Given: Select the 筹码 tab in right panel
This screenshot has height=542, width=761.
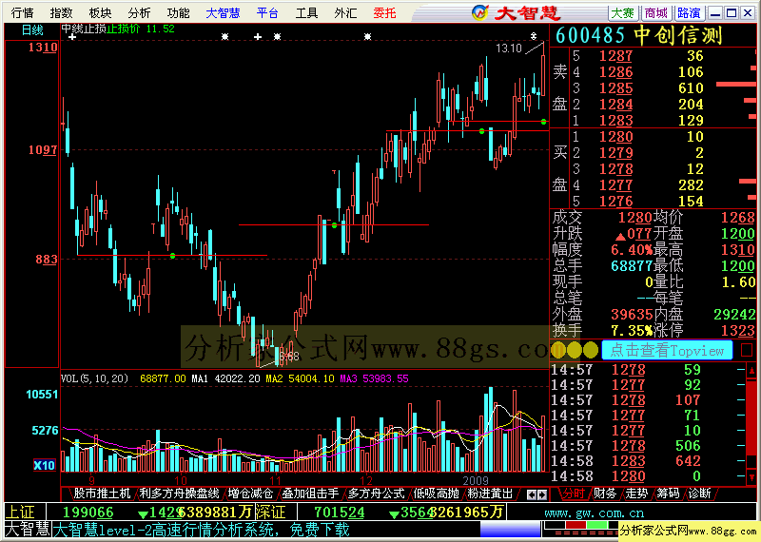Looking at the screenshot, I should [668, 494].
